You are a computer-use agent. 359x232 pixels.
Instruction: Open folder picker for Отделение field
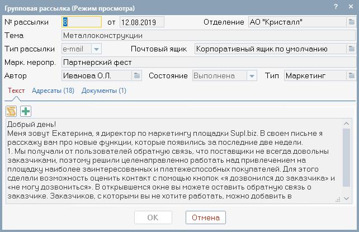tap(351, 22)
